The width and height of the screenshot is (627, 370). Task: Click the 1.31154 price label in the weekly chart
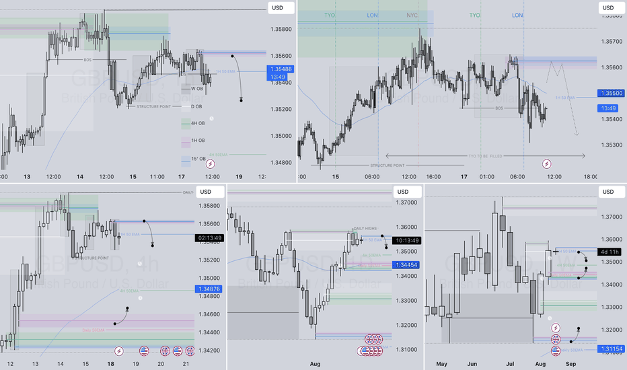point(612,348)
